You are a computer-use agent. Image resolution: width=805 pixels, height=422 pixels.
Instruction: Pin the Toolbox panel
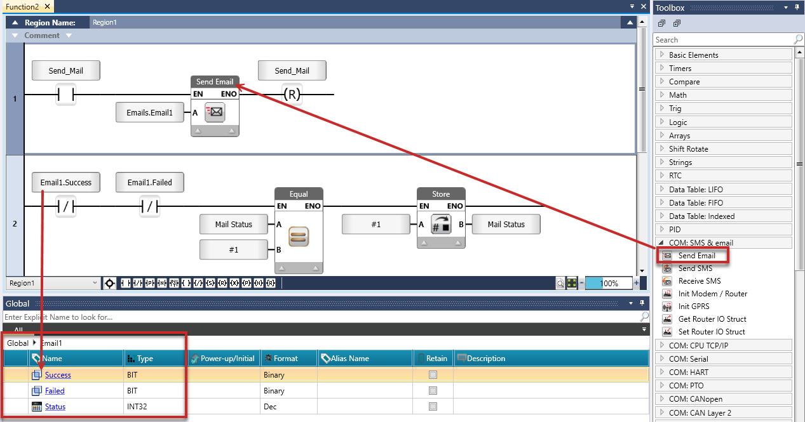click(x=797, y=8)
